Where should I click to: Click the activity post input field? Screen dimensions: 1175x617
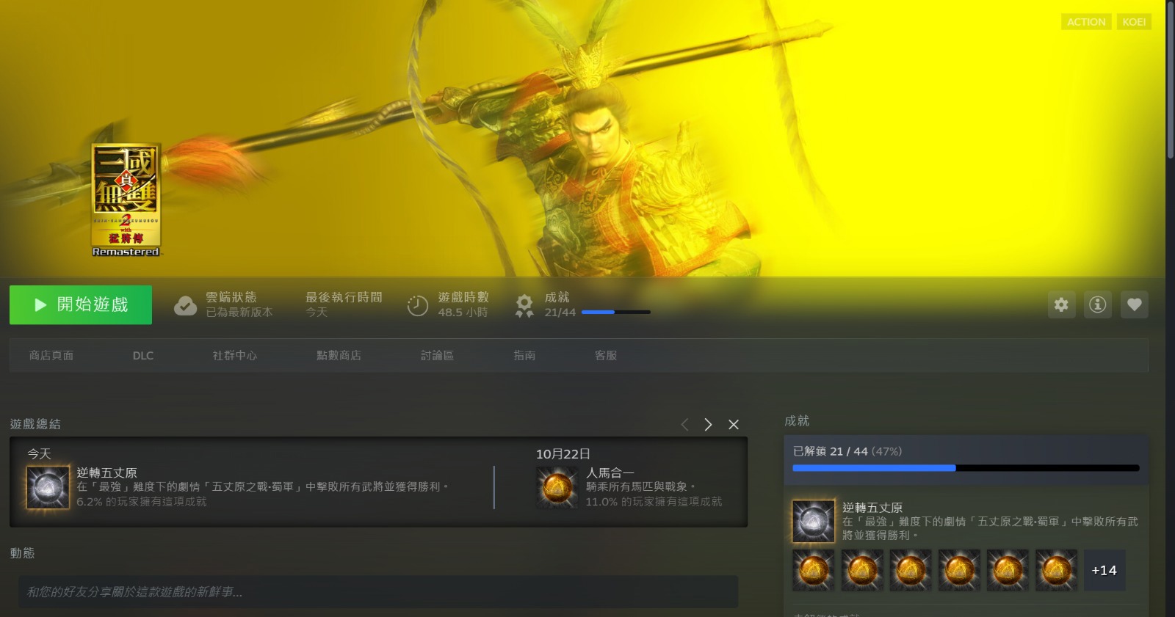click(x=378, y=592)
